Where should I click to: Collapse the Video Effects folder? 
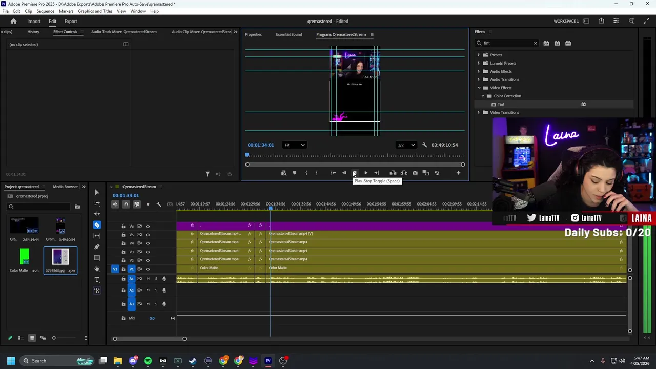[479, 88]
